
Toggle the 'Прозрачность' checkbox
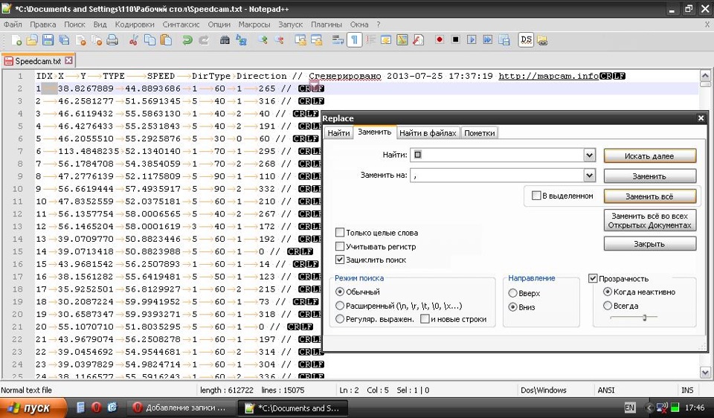pyautogui.click(x=593, y=278)
